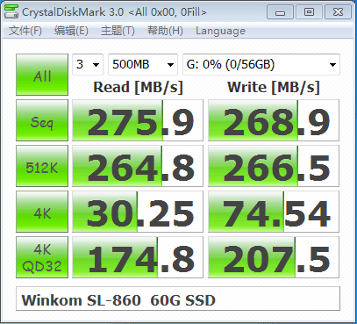Open the test count dropdown showing 3

point(88,64)
